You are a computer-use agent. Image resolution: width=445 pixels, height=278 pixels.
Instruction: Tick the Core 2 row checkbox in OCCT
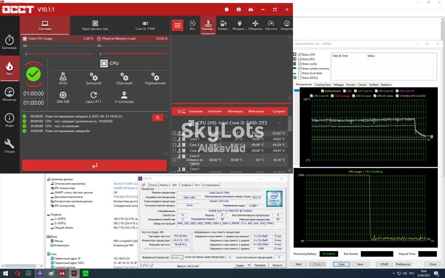coord(174,145)
